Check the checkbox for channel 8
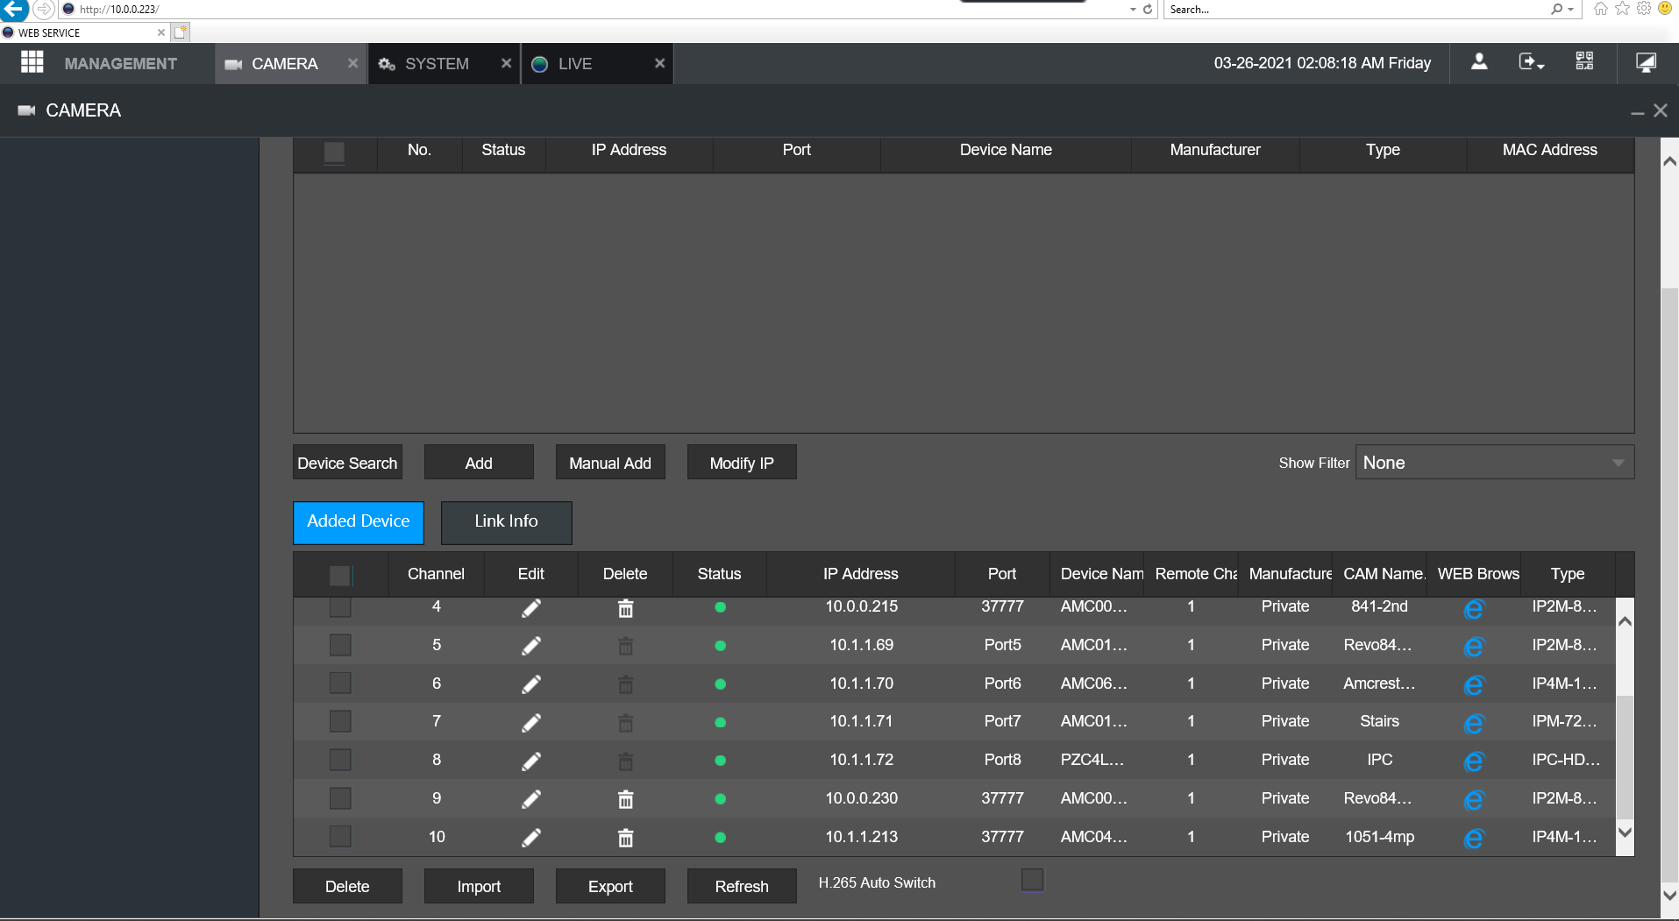 (x=340, y=760)
